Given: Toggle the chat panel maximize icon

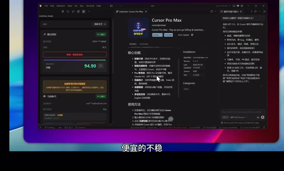Looking at the screenshot, I should click(x=264, y=11).
